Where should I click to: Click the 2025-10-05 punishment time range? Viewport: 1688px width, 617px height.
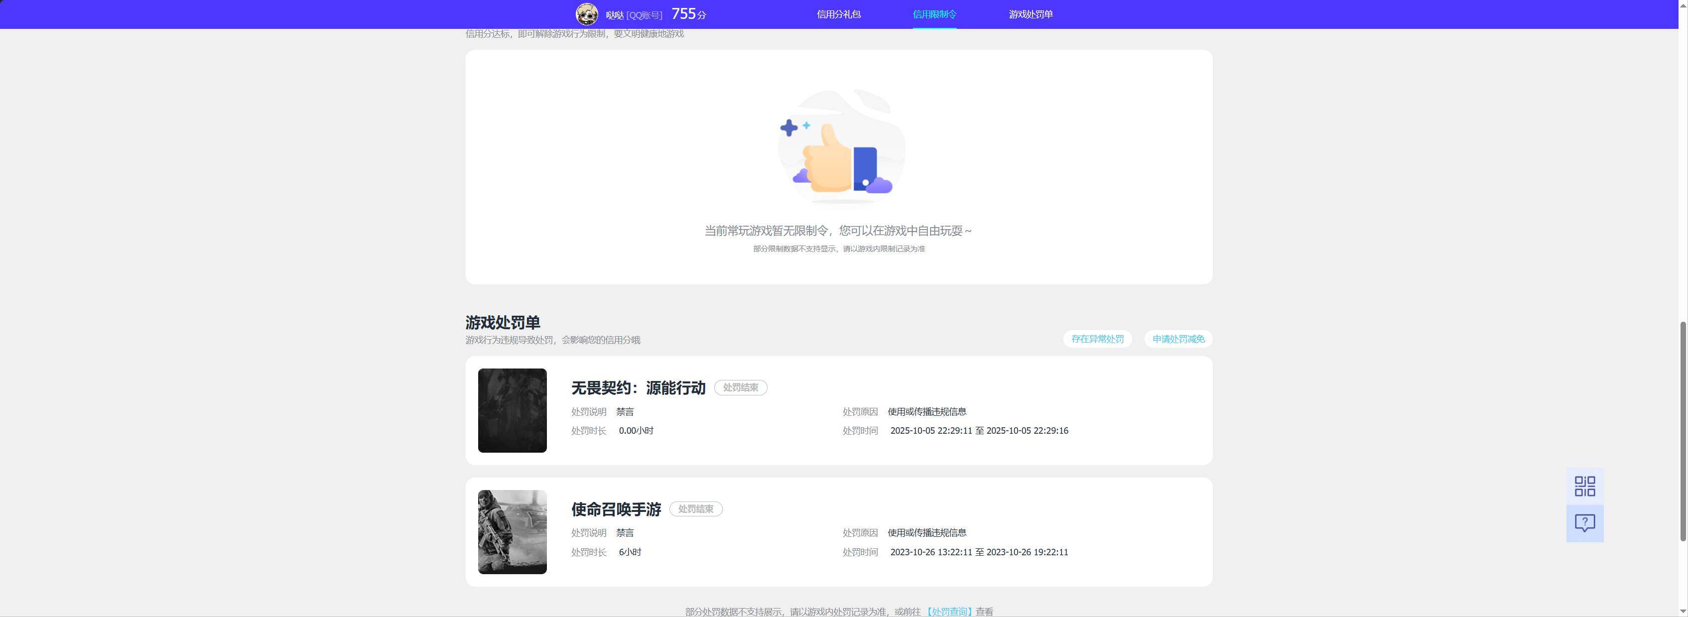tap(979, 430)
